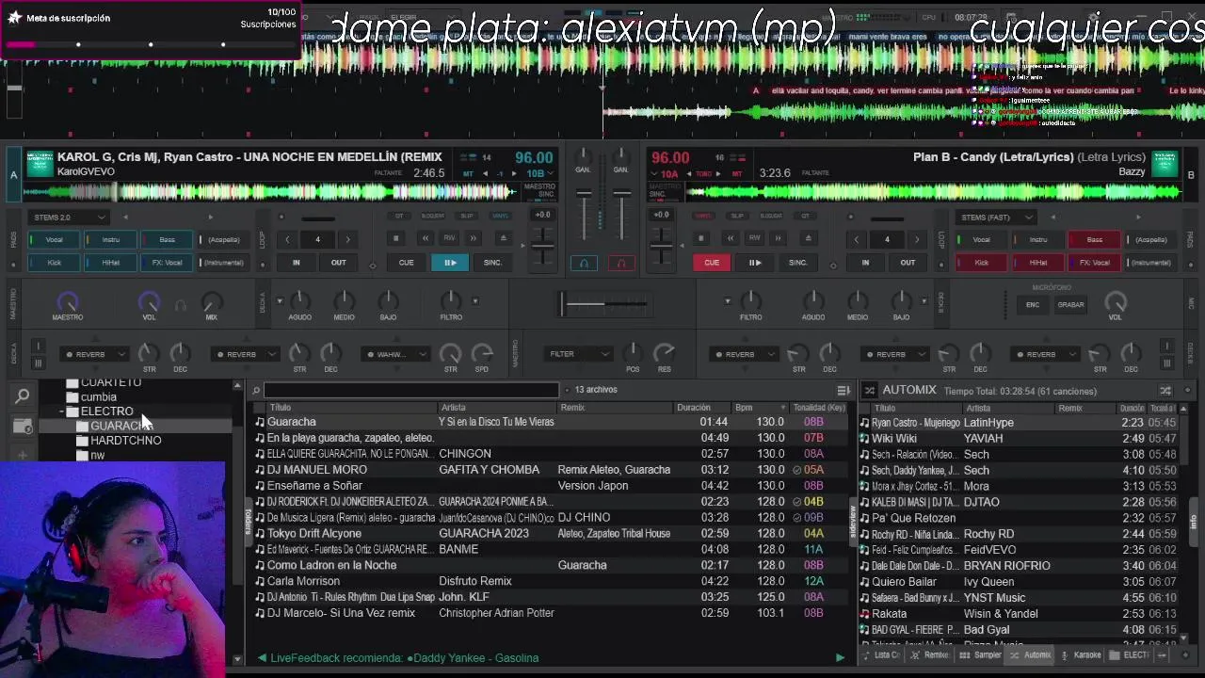The width and height of the screenshot is (1205, 678).
Task: Toggle Bass stem pad on deck A
Action: [x=167, y=240]
